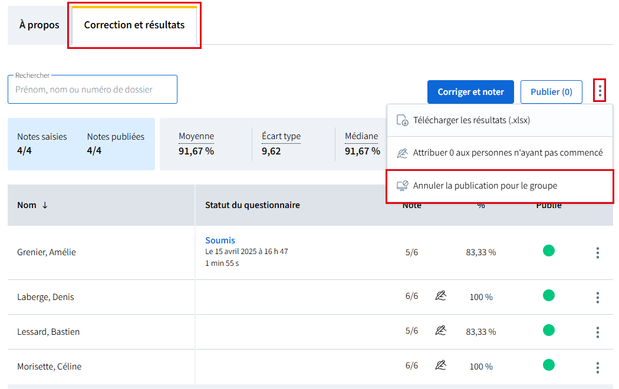The height and width of the screenshot is (389, 619).
Task: Open the three-dot menu for Grenier, Amélie
Action: [597, 253]
